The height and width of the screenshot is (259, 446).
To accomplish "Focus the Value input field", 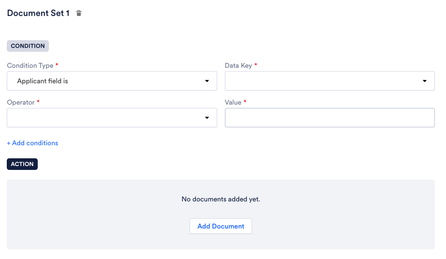I will 330,118.
